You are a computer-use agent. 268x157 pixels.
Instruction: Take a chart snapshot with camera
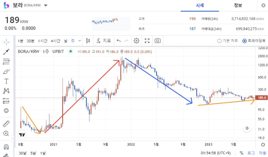(158, 41)
